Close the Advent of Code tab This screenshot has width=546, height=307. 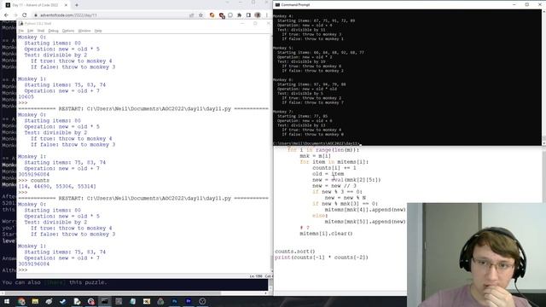[66, 5]
